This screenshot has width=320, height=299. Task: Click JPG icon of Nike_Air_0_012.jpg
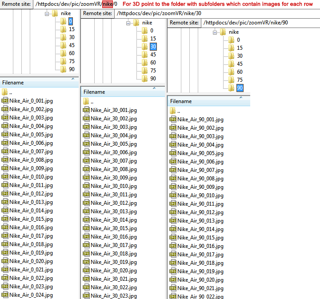coord(5,194)
